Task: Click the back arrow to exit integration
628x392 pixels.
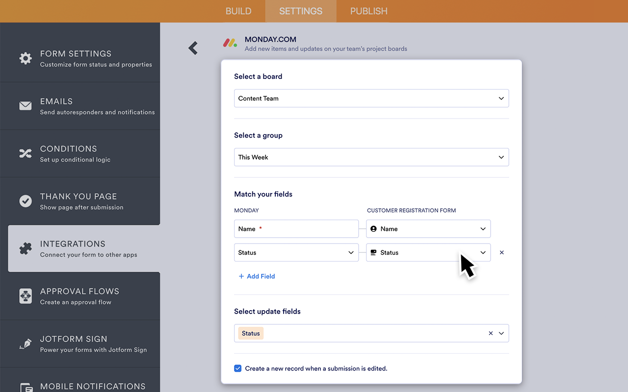Action: pyautogui.click(x=193, y=48)
